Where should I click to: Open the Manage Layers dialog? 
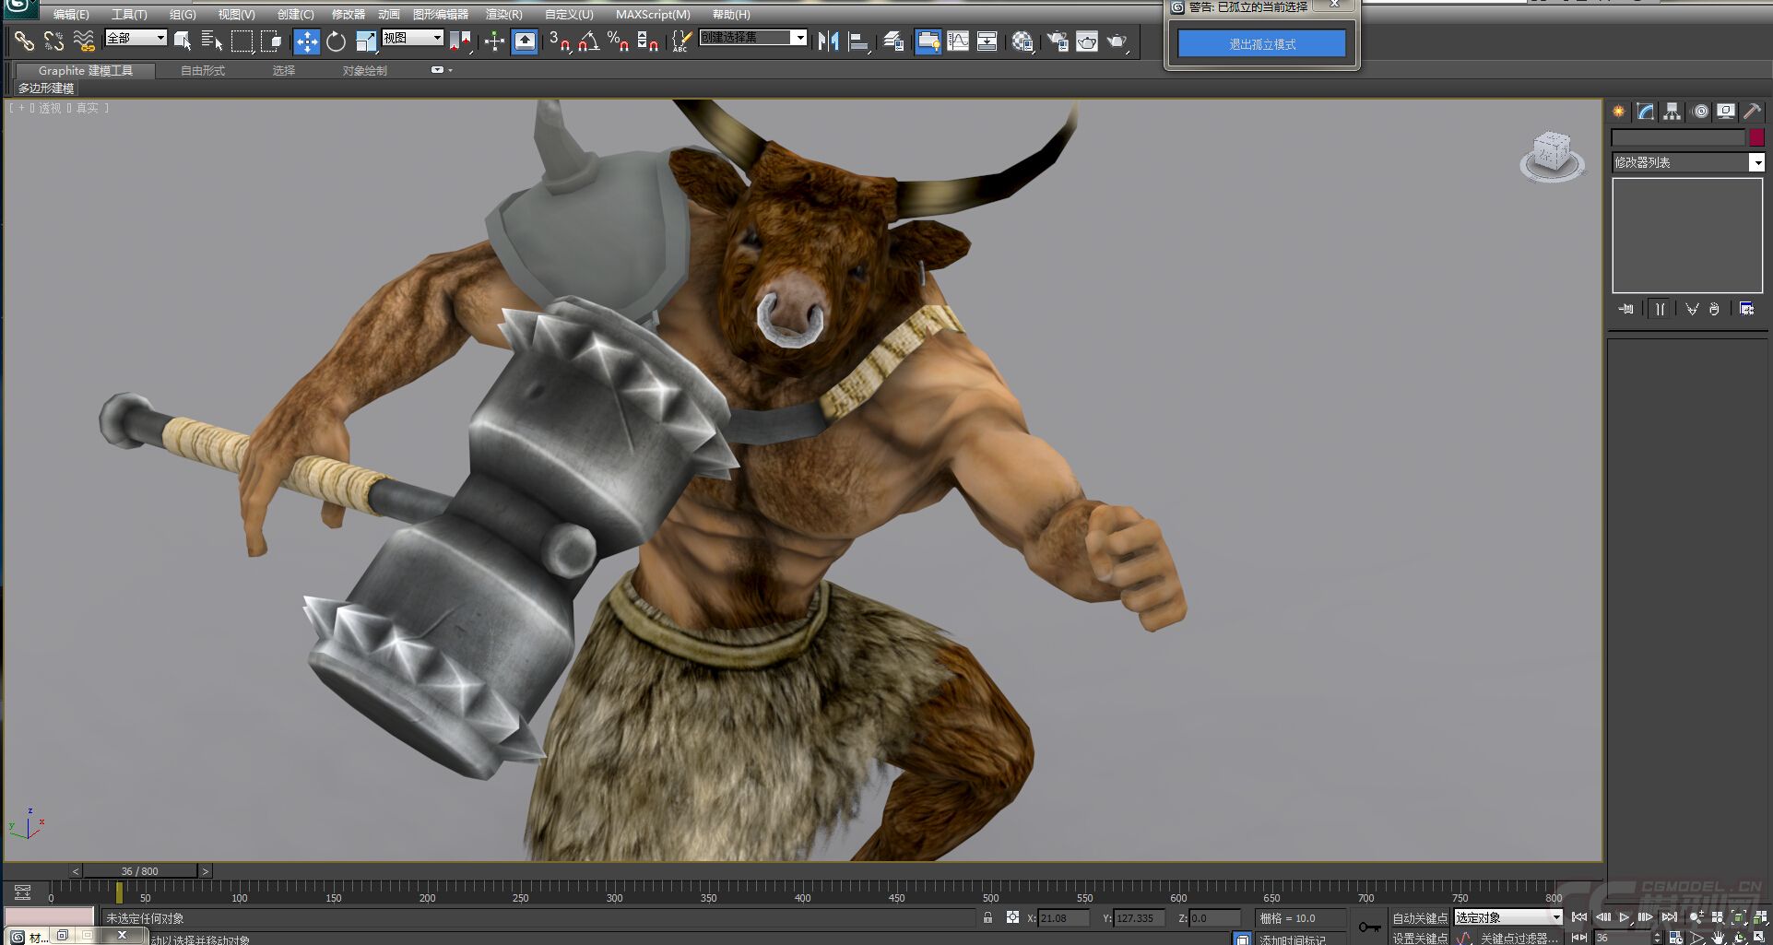[893, 41]
